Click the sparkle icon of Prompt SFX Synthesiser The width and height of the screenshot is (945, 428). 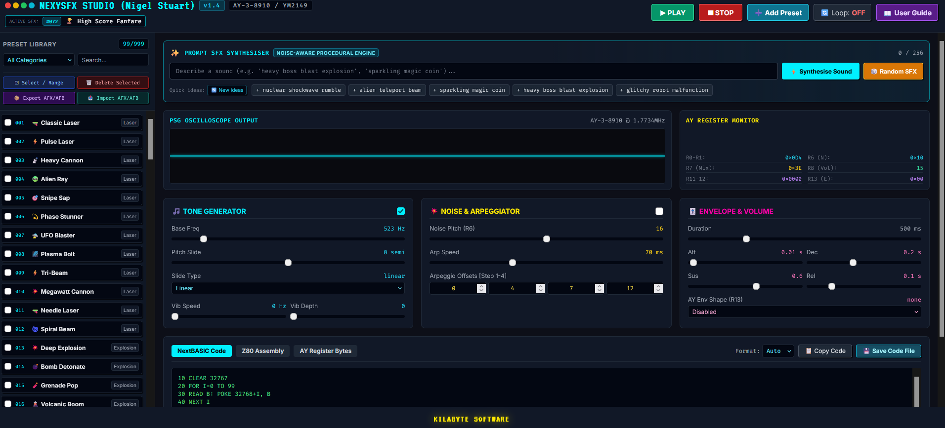175,53
